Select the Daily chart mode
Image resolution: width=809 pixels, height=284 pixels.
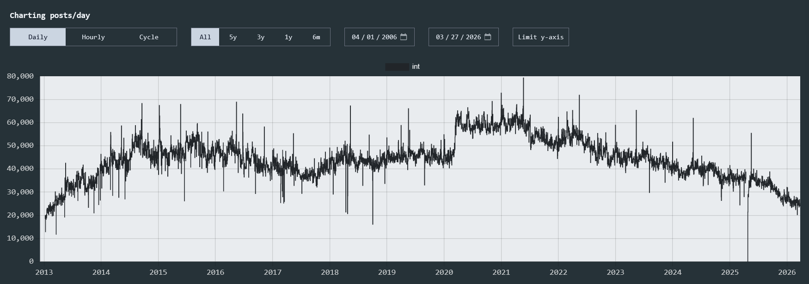[x=38, y=37]
